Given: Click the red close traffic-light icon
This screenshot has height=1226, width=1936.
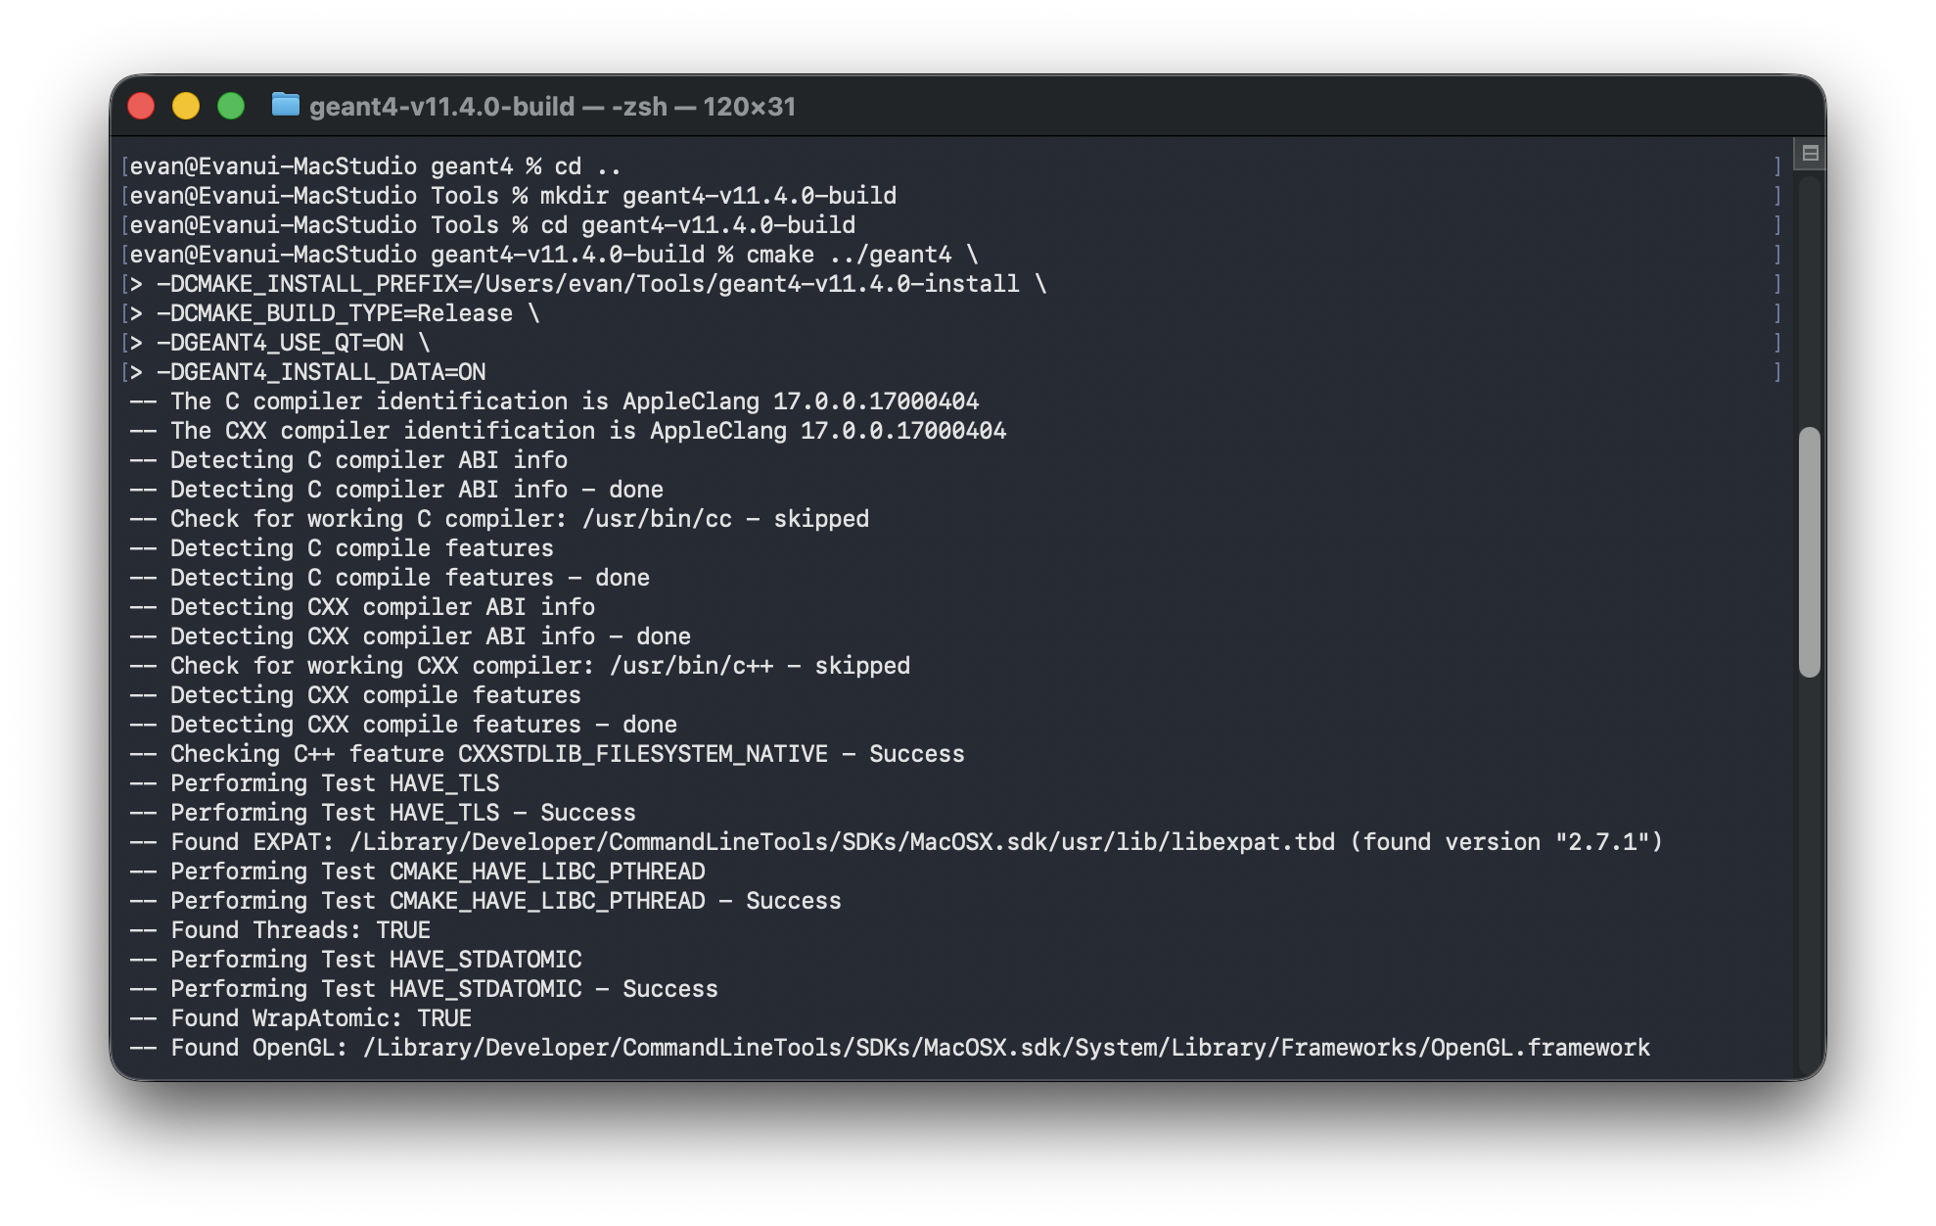Looking at the screenshot, I should 141,105.
